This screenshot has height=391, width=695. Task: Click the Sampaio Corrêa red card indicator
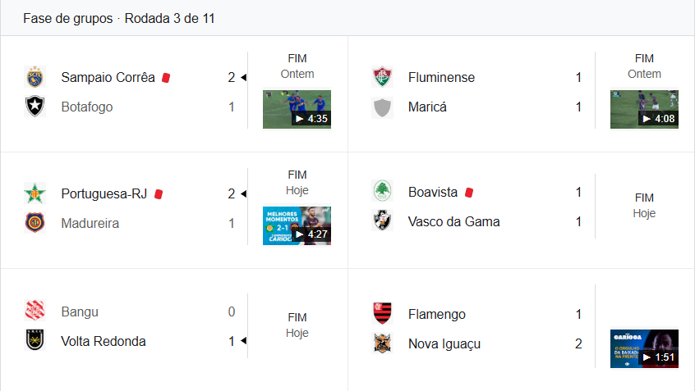click(x=165, y=77)
